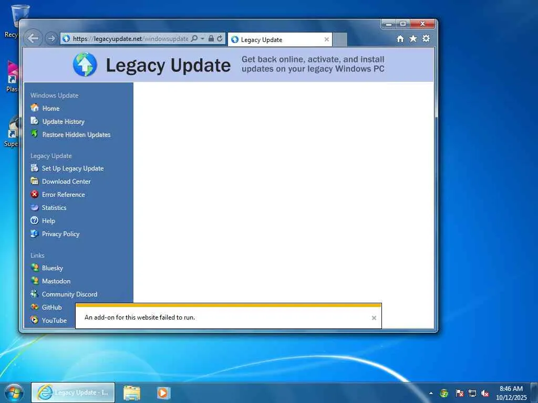This screenshot has width=538, height=403.
Task: Go back with the browser Back arrow
Action: pos(33,38)
